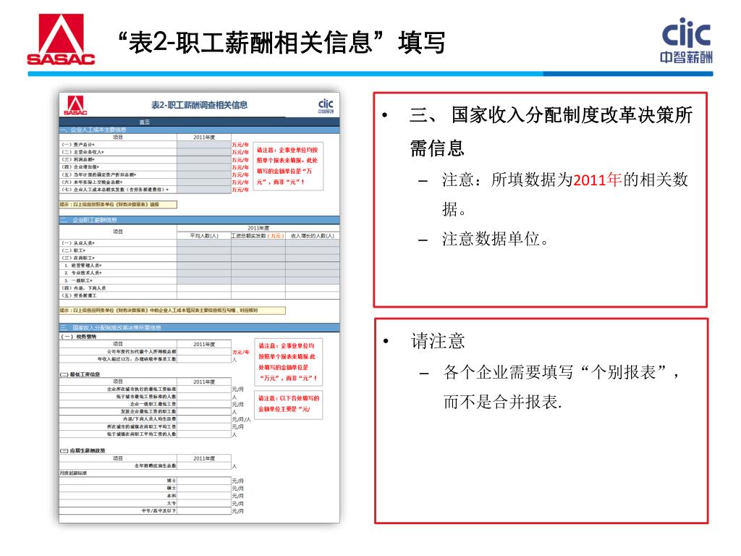Click the large SASAC logo beside the title

point(61,39)
